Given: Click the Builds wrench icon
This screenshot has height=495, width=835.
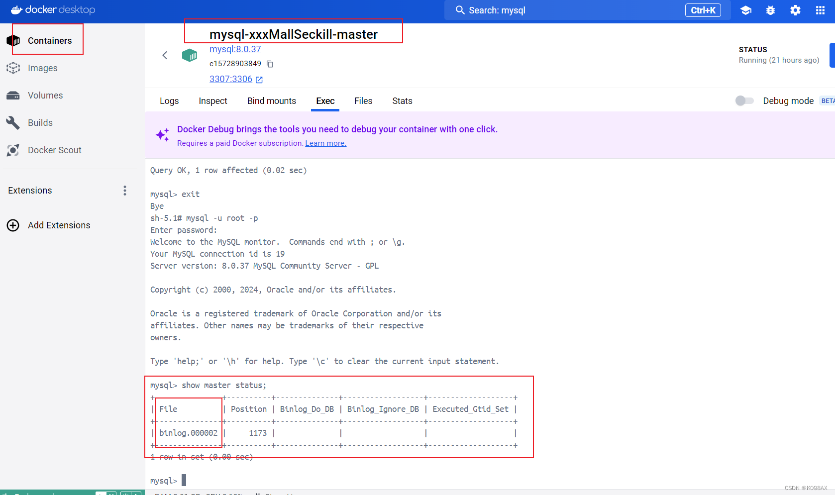Looking at the screenshot, I should [x=13, y=123].
